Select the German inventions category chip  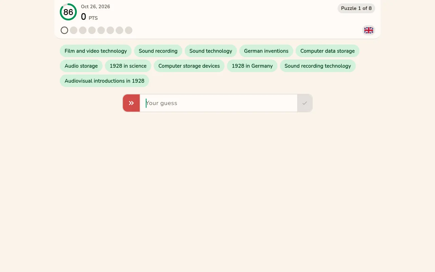tap(266, 51)
